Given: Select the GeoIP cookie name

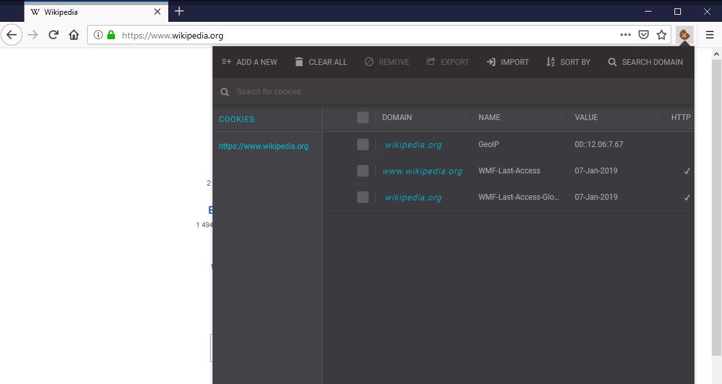Looking at the screenshot, I should tap(489, 144).
